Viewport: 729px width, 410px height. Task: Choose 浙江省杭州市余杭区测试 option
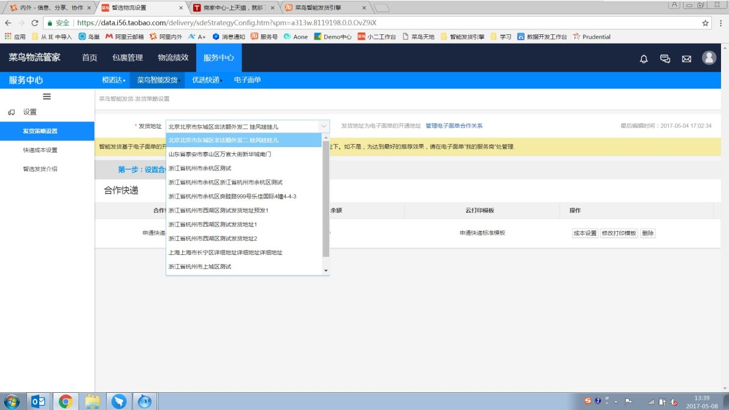pos(244,169)
